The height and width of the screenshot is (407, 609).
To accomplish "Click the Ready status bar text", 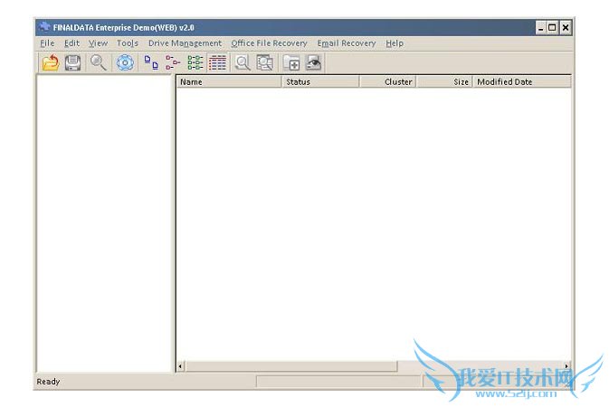I will [x=48, y=382].
